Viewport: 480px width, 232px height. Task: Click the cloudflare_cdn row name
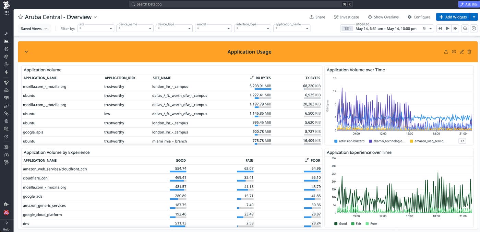35,178
